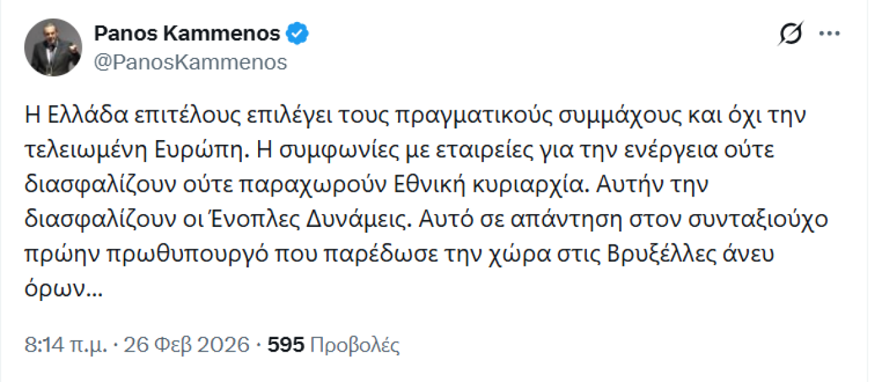Viewport: 882px width, 382px height.
Task: Click the Προβολές views label
Action: pyautogui.click(x=355, y=345)
